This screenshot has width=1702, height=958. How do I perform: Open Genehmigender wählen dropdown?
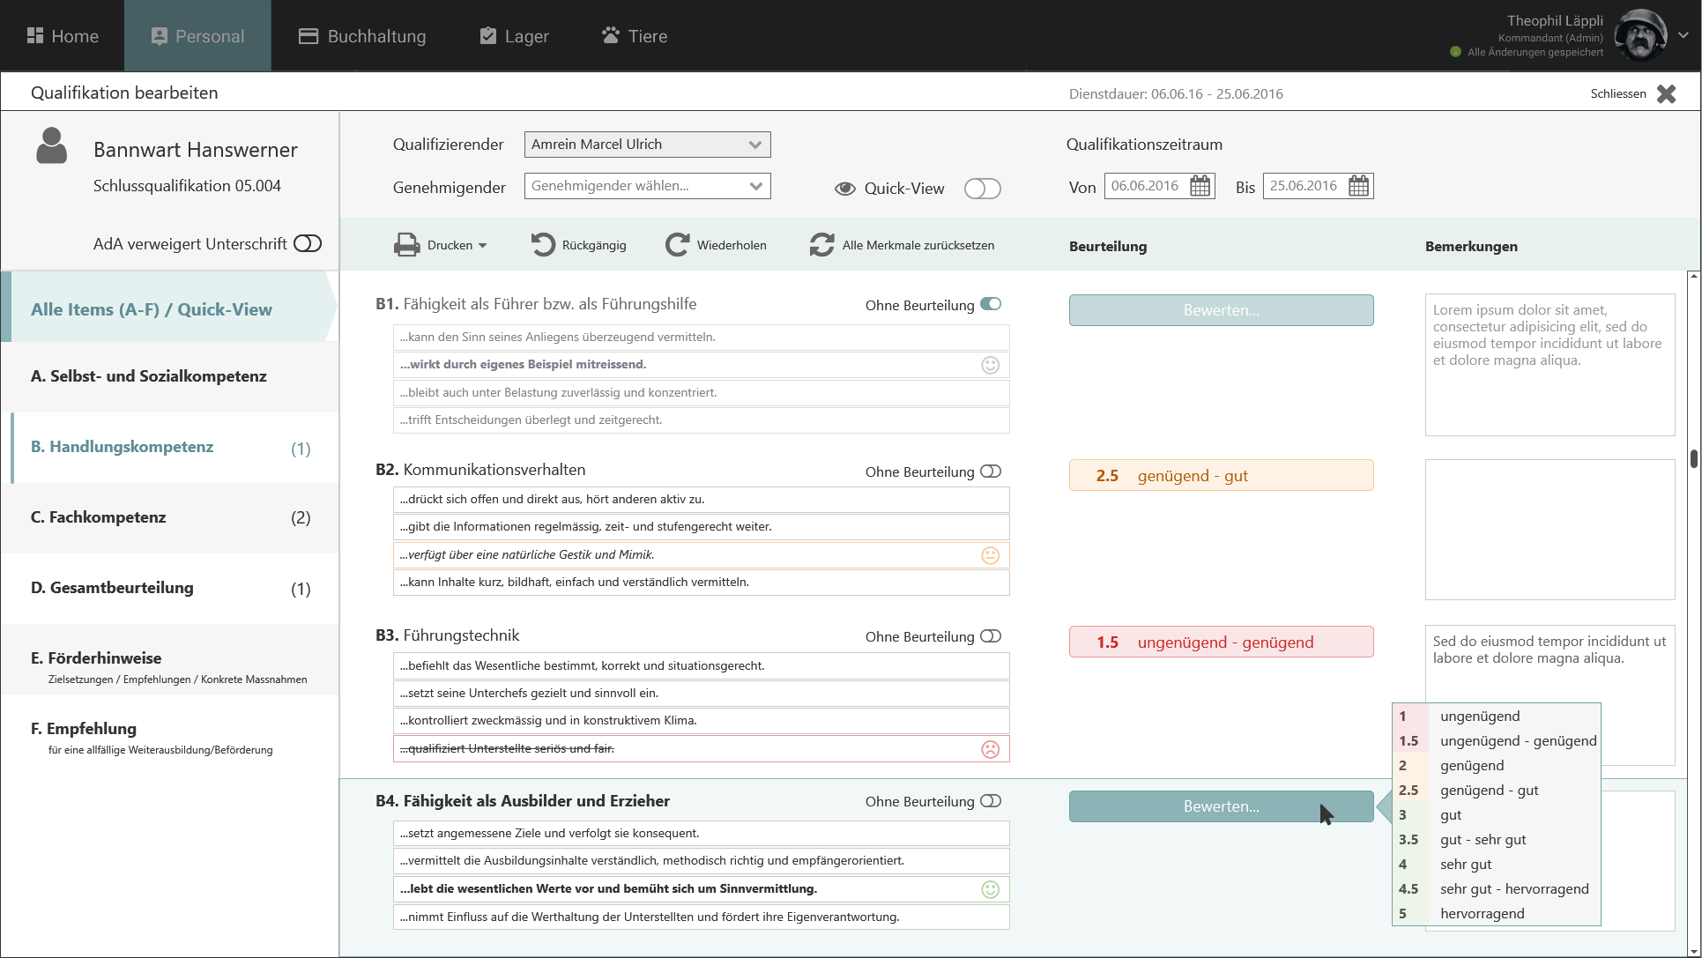[648, 186]
